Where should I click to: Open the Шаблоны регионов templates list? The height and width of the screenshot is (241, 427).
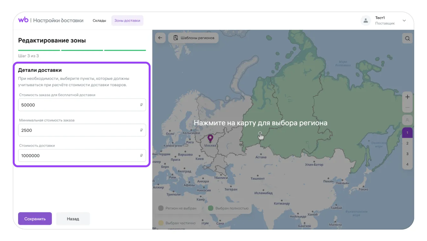[x=193, y=38]
